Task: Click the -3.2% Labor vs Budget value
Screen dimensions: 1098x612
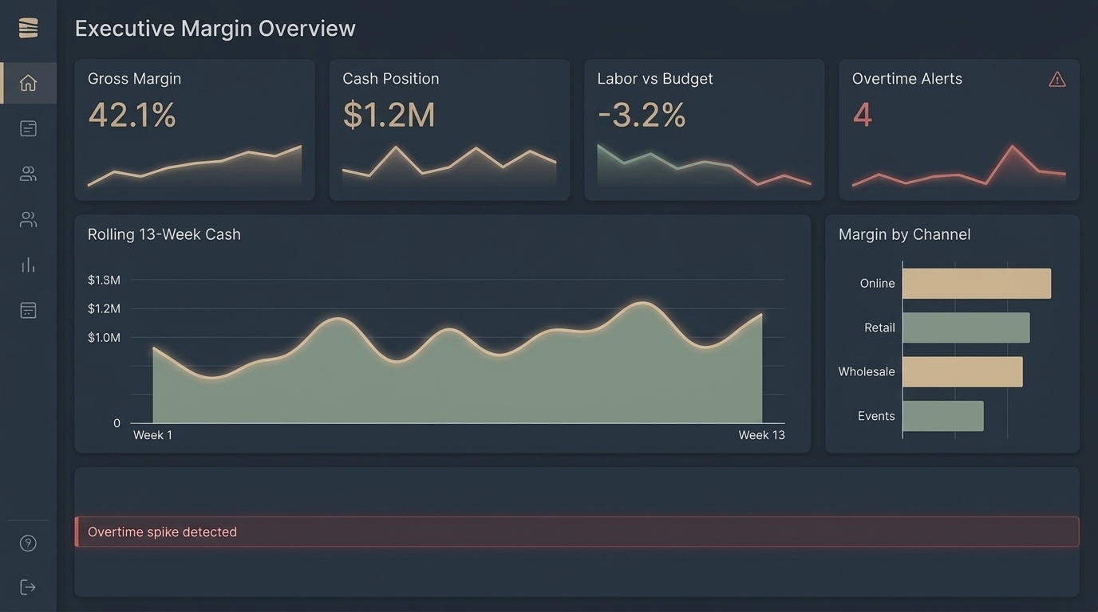Action: point(642,115)
